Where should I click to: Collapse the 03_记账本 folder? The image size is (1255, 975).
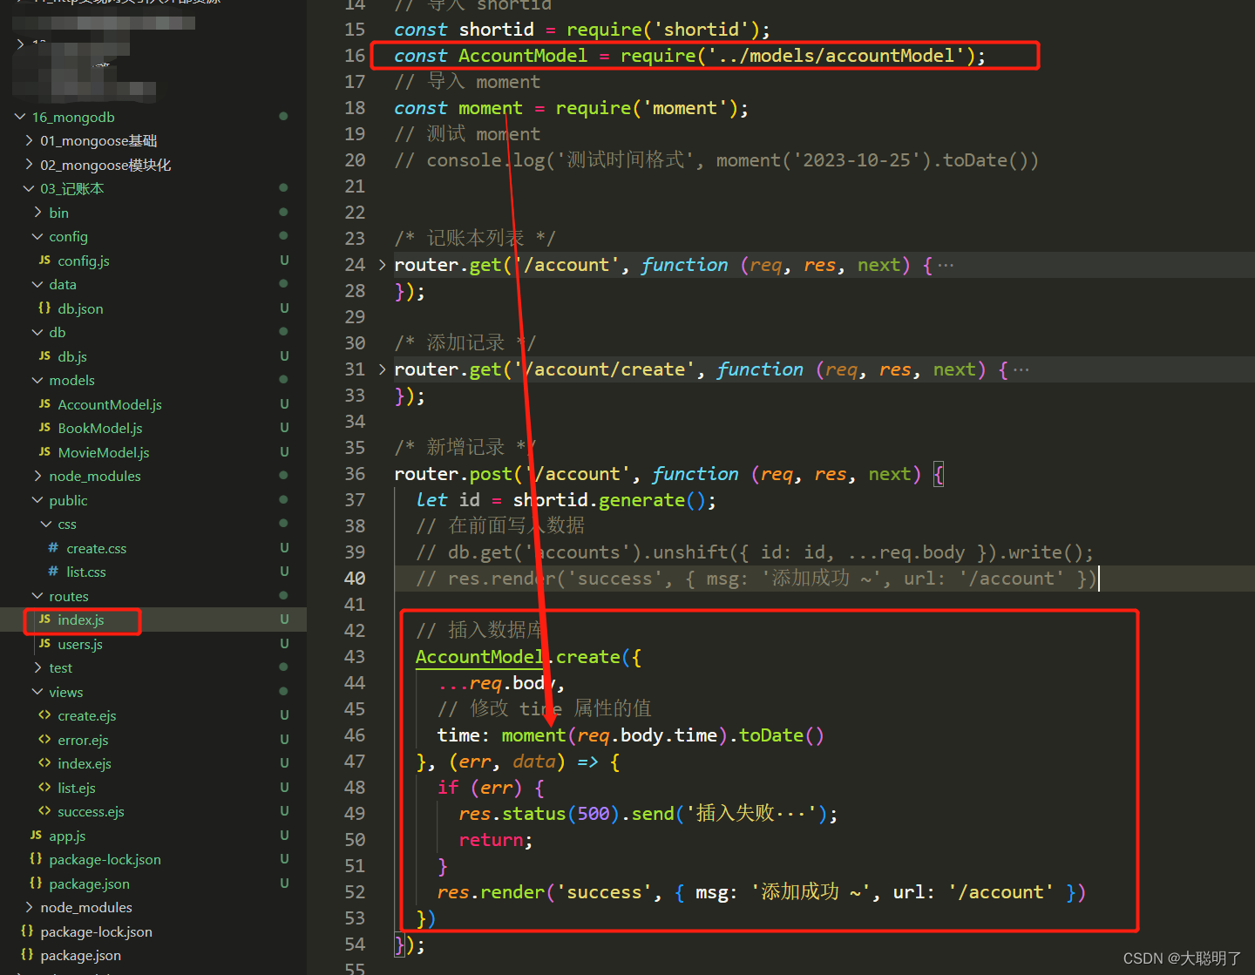(x=29, y=188)
